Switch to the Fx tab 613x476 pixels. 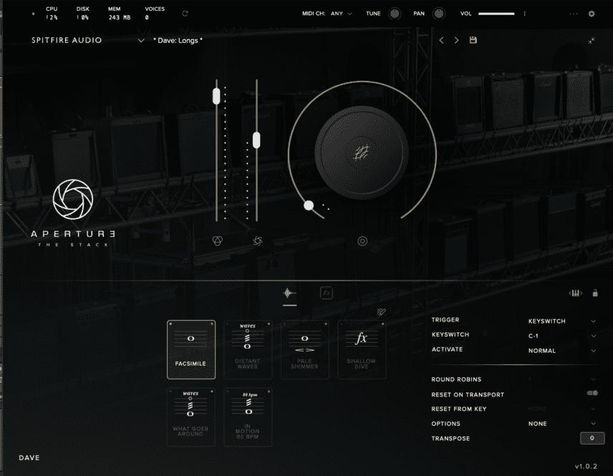point(327,293)
